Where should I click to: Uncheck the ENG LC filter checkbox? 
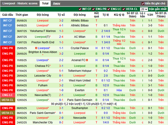[x=109, y=9]
